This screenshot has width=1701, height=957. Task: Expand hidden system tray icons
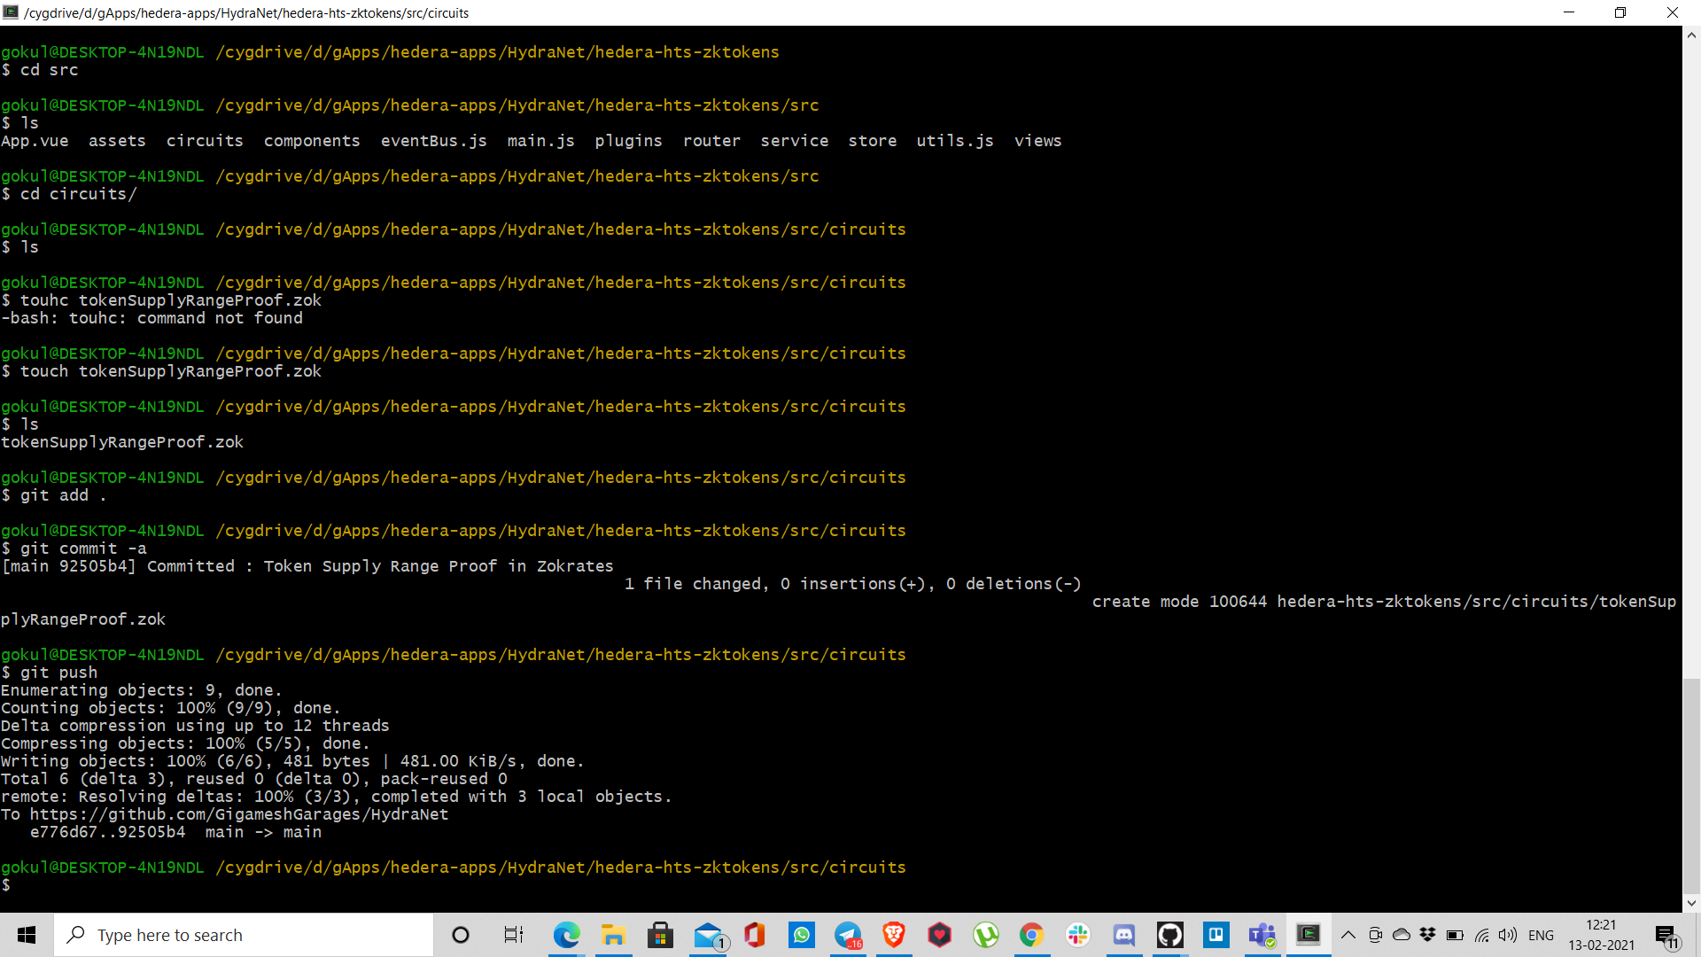(x=1348, y=935)
